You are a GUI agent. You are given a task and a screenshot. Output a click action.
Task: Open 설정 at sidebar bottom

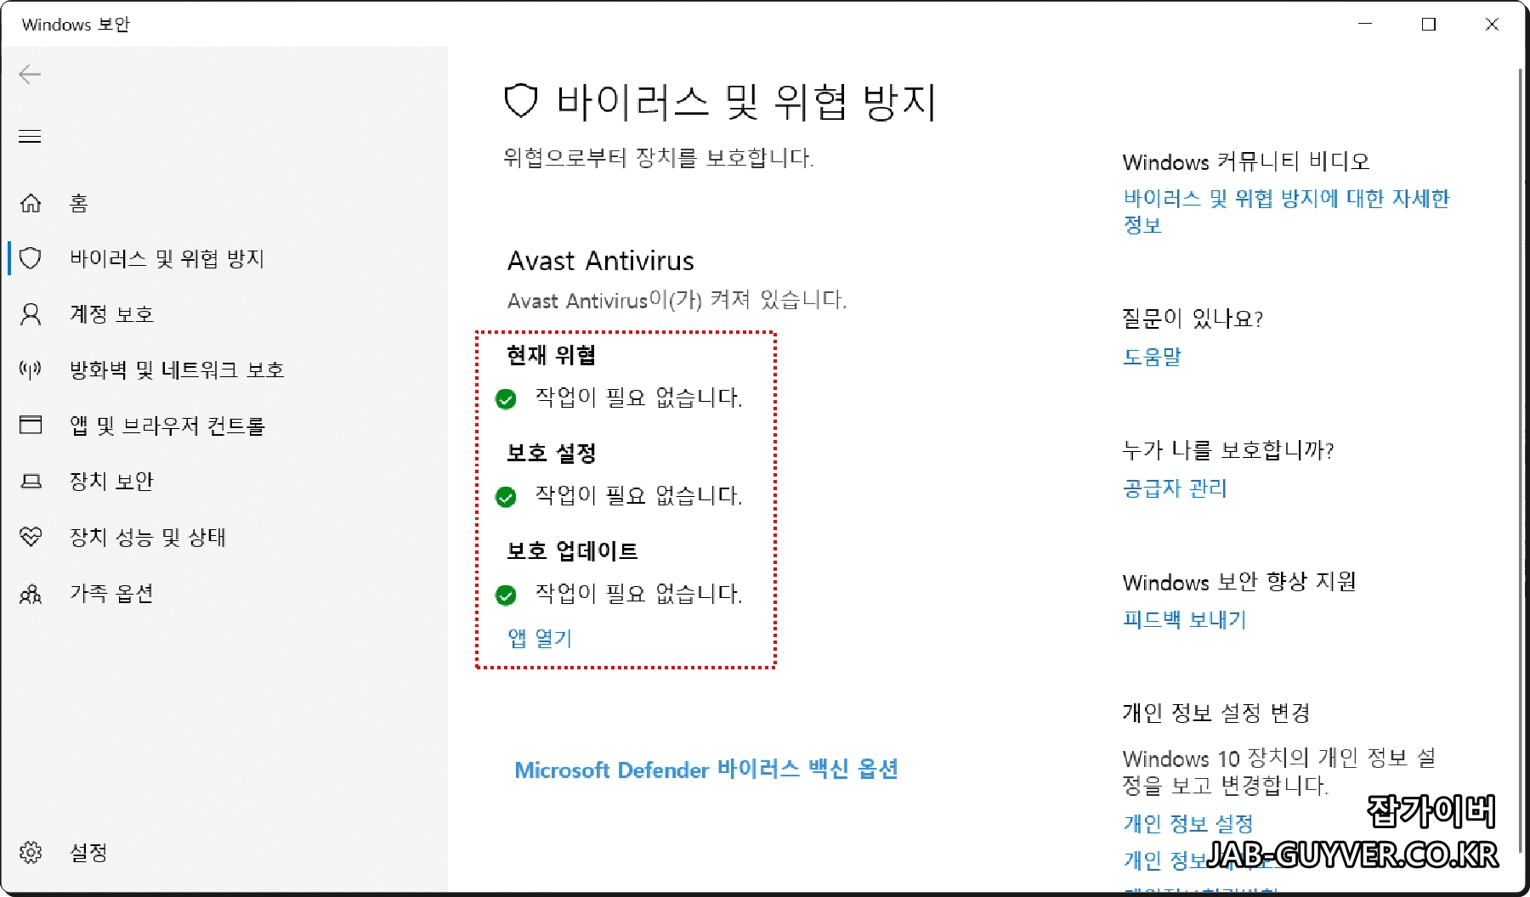click(88, 852)
